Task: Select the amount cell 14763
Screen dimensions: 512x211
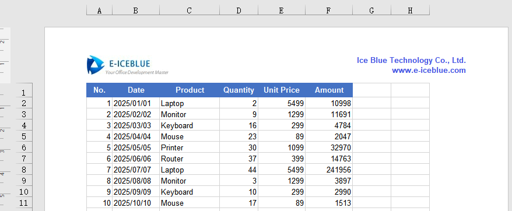Action: pos(329,159)
